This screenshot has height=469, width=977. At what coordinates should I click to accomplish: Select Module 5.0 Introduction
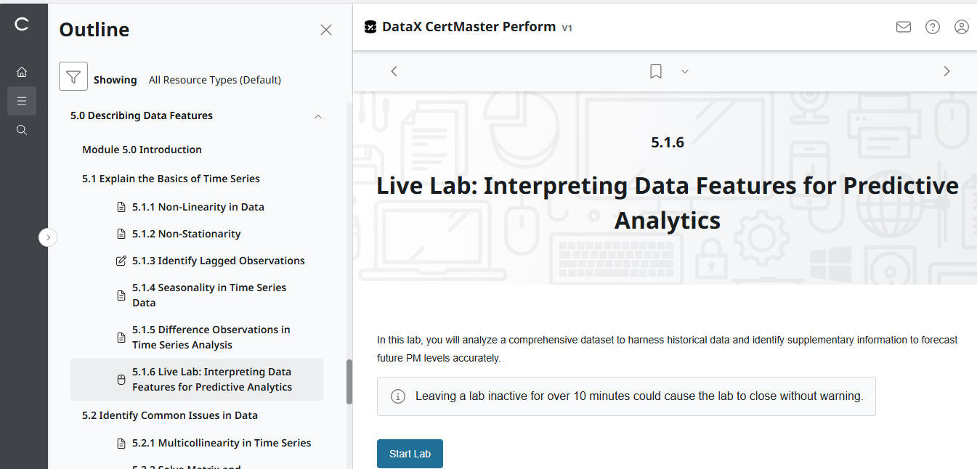[142, 150]
